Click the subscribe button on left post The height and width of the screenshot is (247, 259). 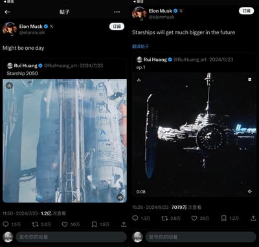117,27
